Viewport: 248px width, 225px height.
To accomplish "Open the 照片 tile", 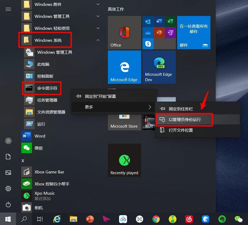I will [x=149, y=122].
